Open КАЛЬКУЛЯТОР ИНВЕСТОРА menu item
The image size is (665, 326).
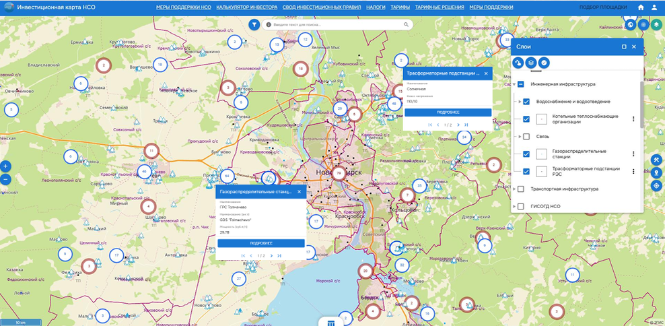tap(247, 7)
